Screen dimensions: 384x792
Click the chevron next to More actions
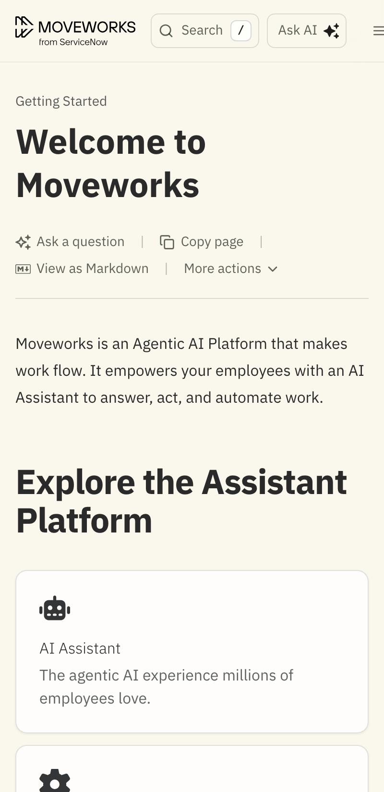tap(273, 269)
